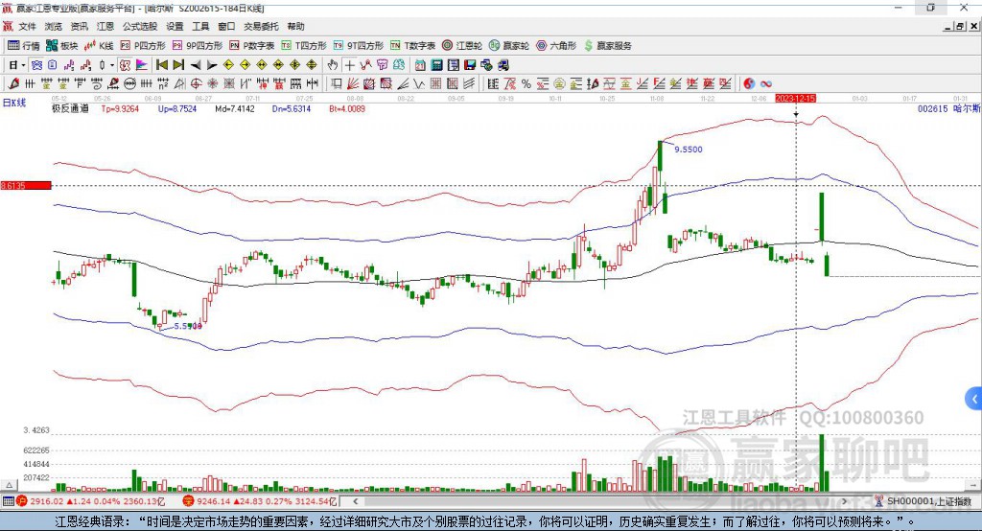Image resolution: width=982 pixels, height=531 pixels.
Task: Open the 文件 menu
Action: pos(27,26)
